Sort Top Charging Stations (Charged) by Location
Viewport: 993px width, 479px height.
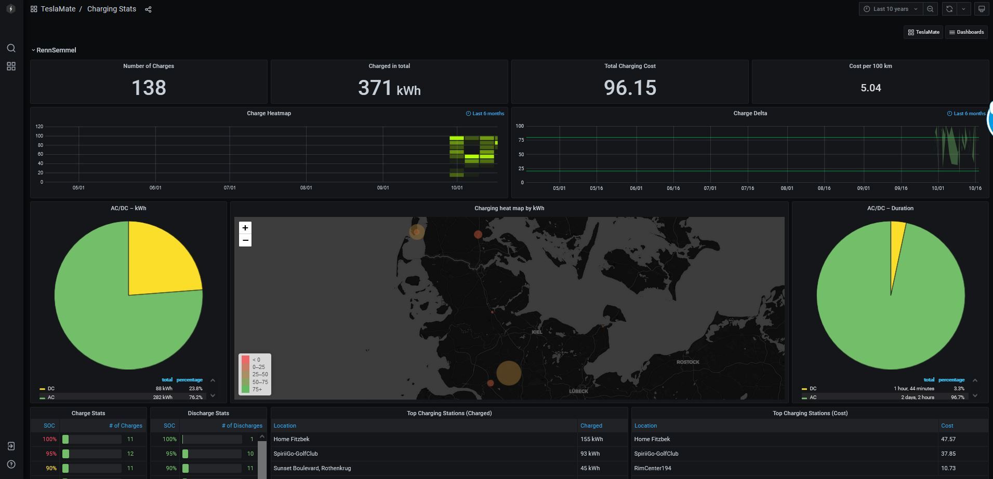pos(285,426)
